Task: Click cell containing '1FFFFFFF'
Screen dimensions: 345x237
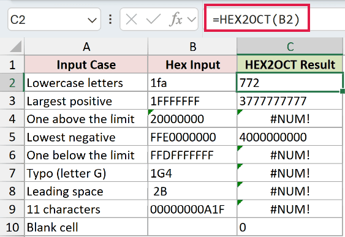Action: point(192,100)
